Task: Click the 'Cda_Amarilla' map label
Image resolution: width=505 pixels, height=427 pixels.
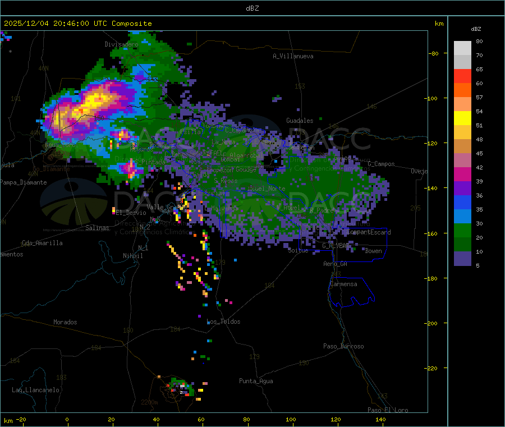Action: [42, 243]
